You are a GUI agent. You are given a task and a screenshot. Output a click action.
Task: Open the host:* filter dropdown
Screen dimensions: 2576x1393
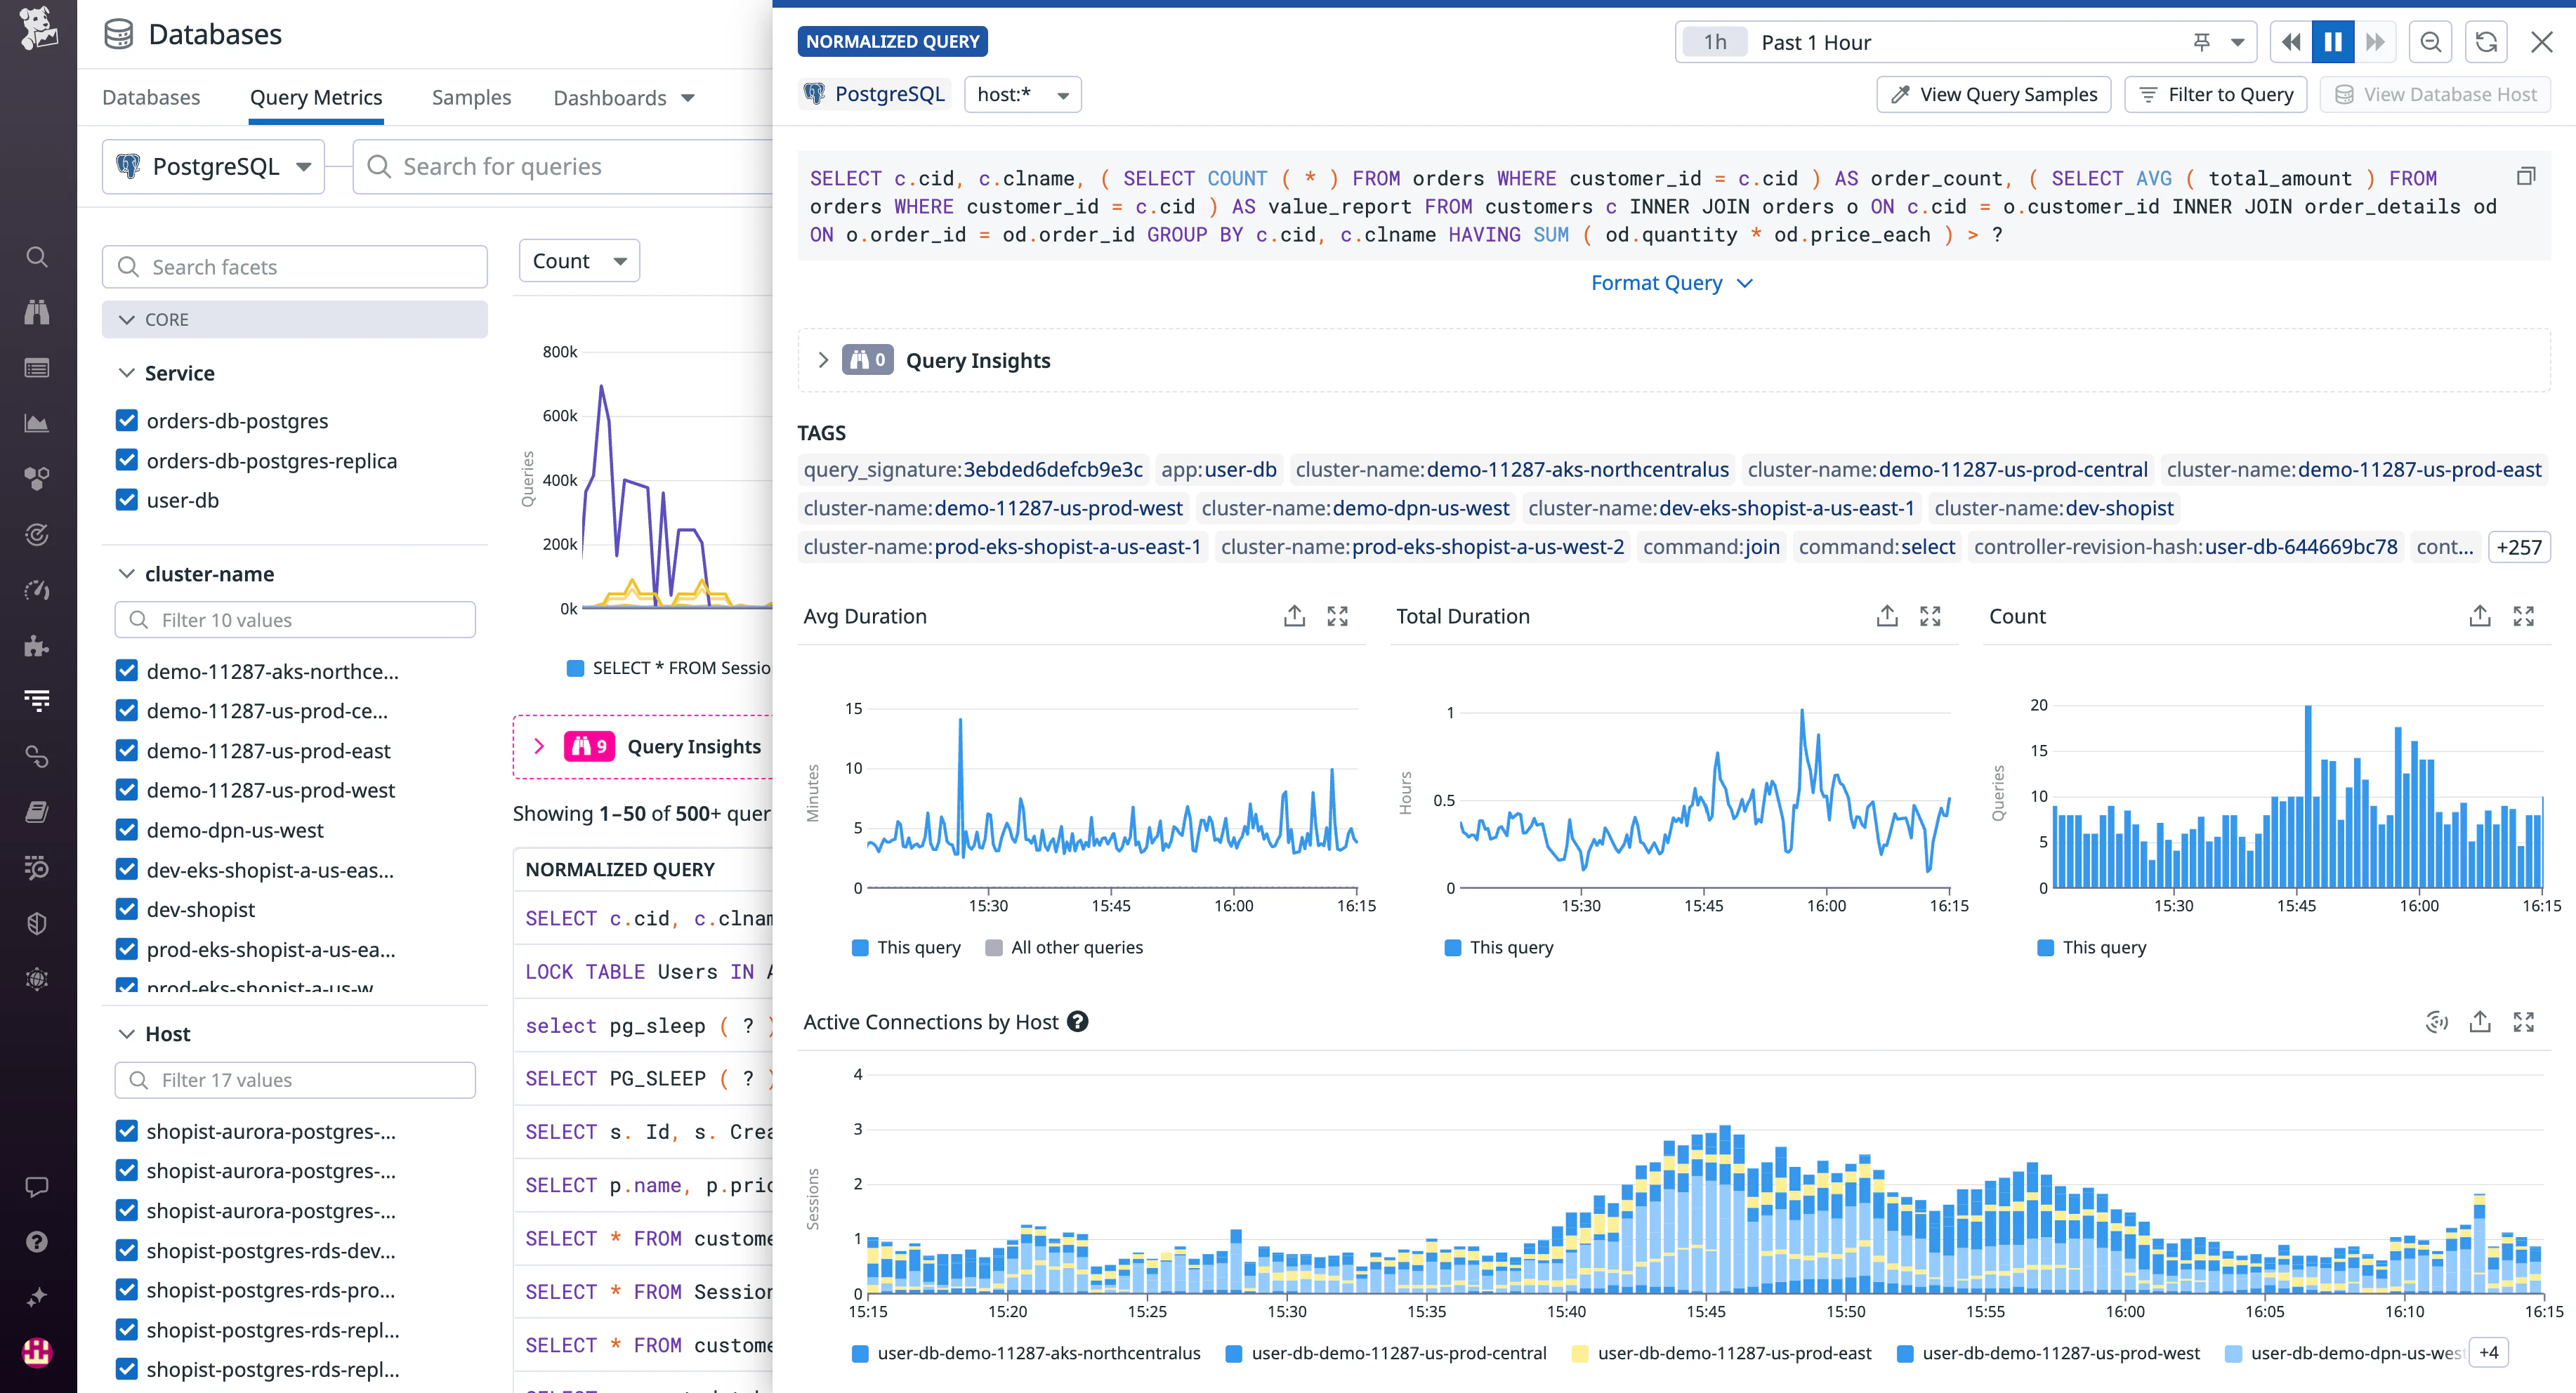[1022, 94]
